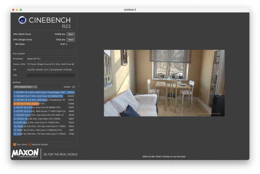This screenshot has height=174, width=260.
Task: Click the Identical System legend swatch
Action: click(x=30, y=144)
